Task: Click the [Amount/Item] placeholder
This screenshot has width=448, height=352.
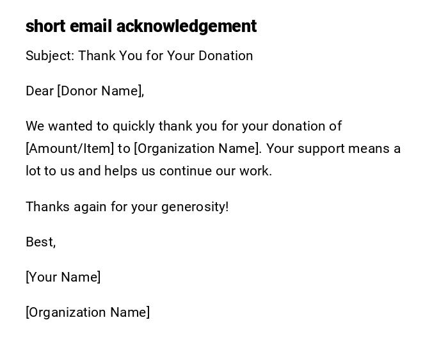Action: point(70,148)
